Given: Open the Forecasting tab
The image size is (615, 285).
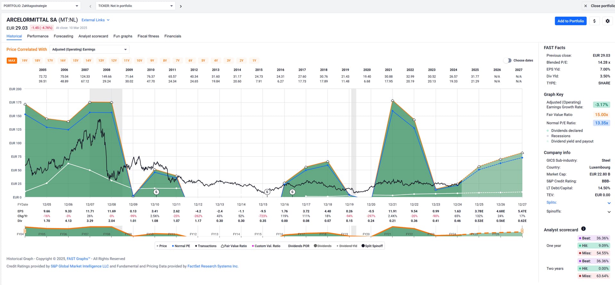Looking at the screenshot, I should pos(63,36).
